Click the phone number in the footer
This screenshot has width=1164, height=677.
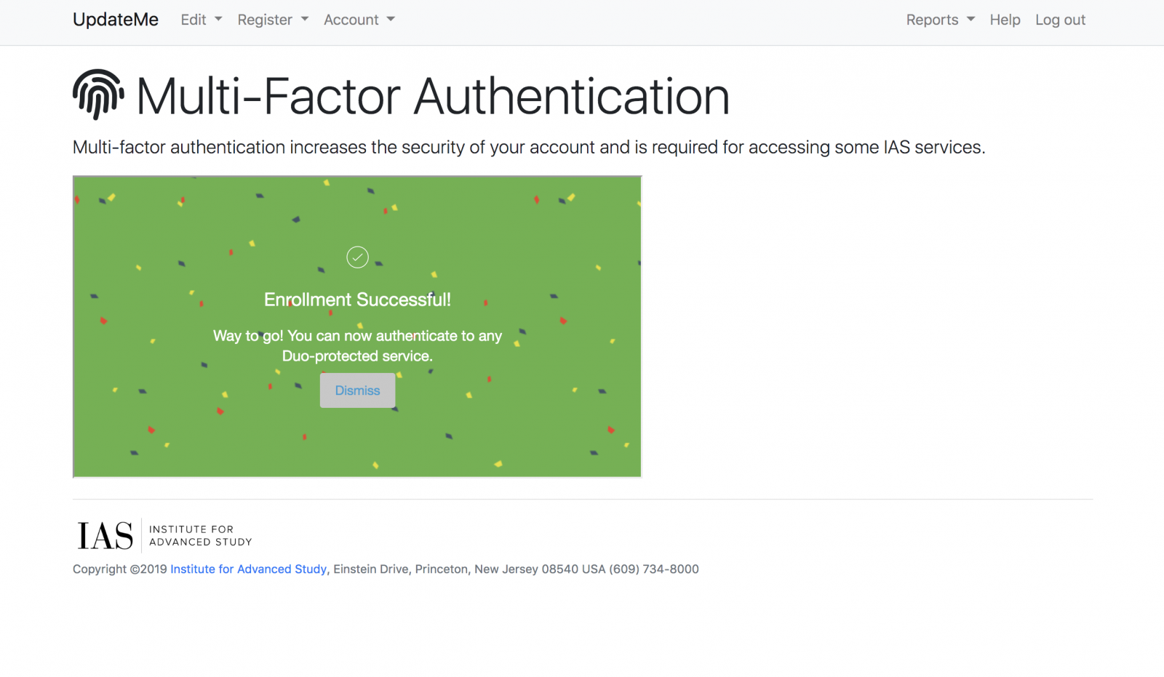[653, 569]
